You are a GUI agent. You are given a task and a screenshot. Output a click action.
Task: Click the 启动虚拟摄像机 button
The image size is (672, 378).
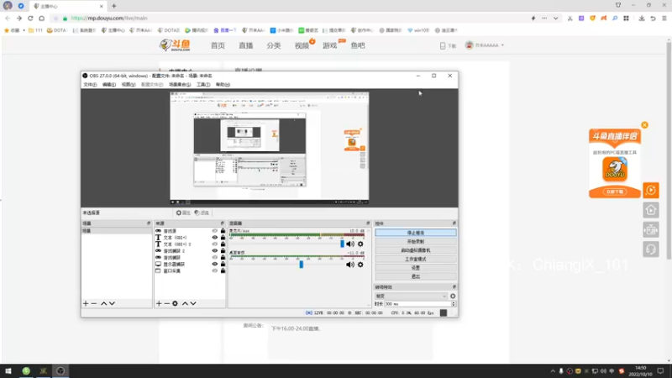click(x=415, y=250)
